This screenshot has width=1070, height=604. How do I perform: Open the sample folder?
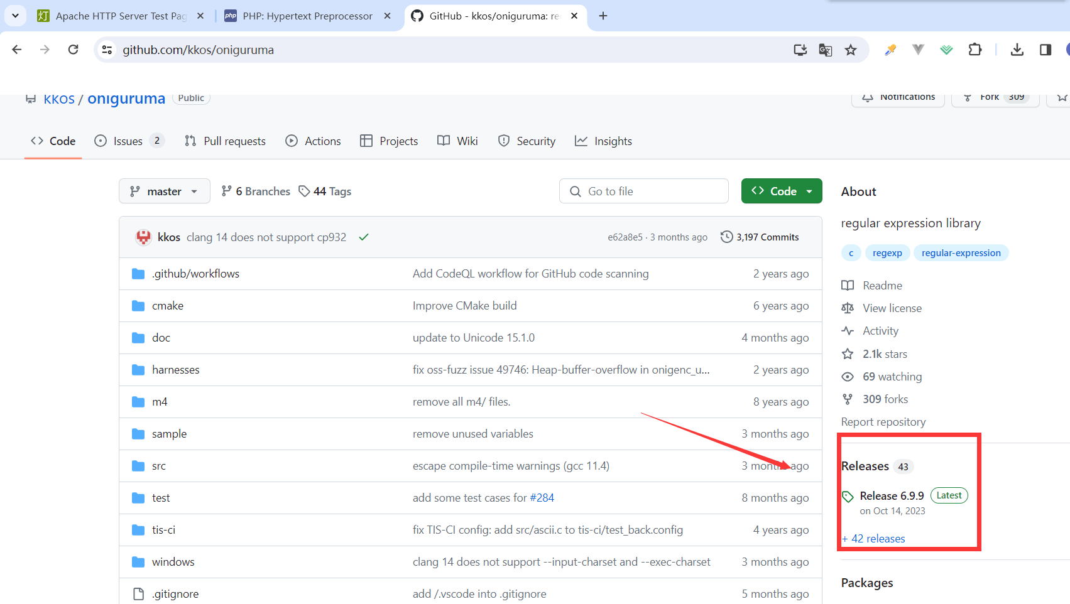pyautogui.click(x=170, y=434)
